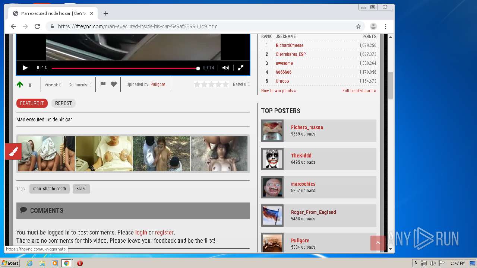477x268 pixels.
Task: Close the theYNC browser tab
Action: 92,13
